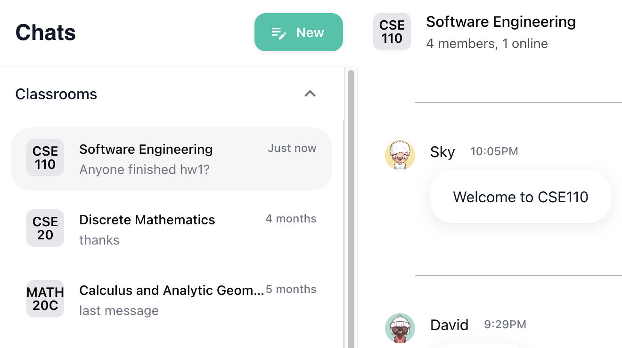The height and width of the screenshot is (348, 622).
Task: Click the "4 members, 1 online" text
Action: point(487,44)
